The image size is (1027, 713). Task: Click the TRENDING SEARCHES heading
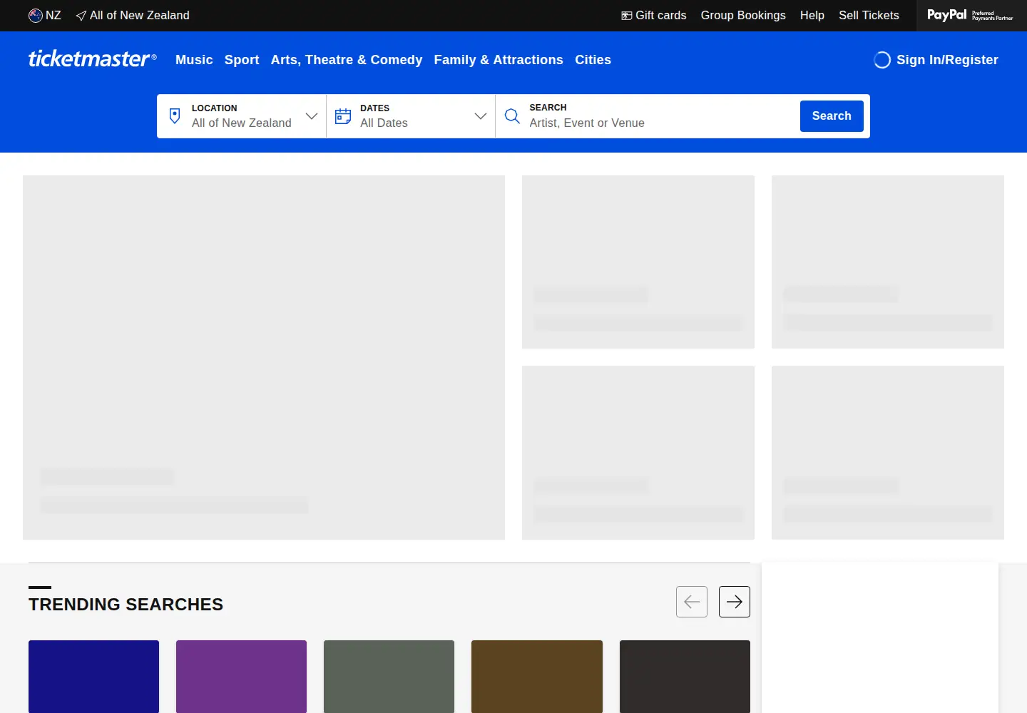(126, 605)
